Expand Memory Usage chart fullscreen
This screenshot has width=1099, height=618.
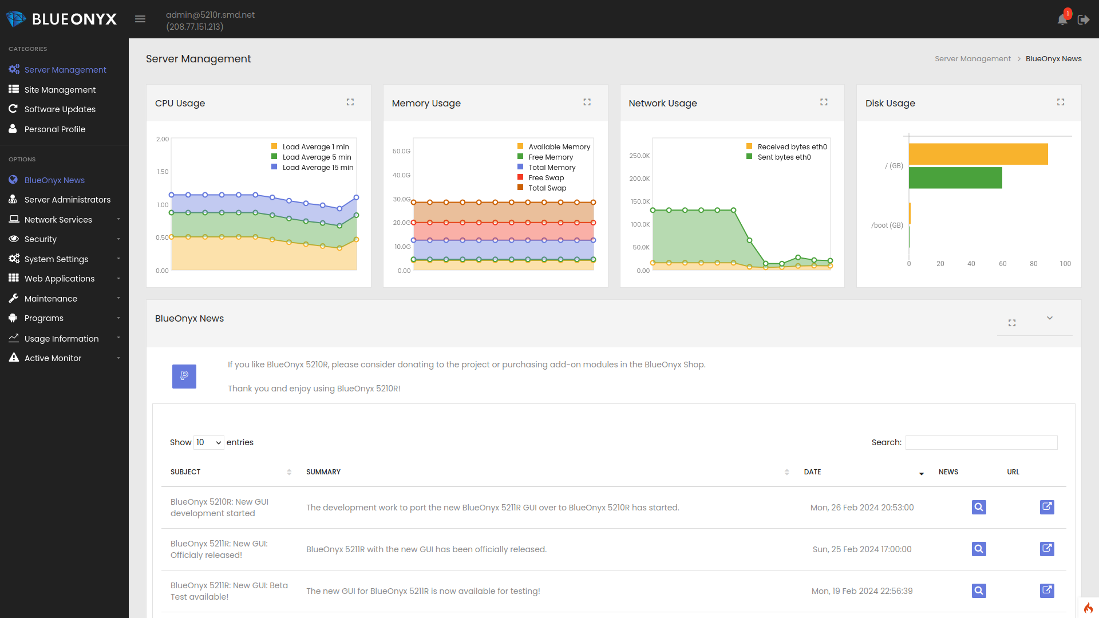[587, 102]
